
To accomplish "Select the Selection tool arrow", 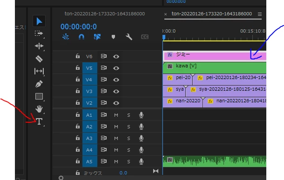I will coord(39,21).
